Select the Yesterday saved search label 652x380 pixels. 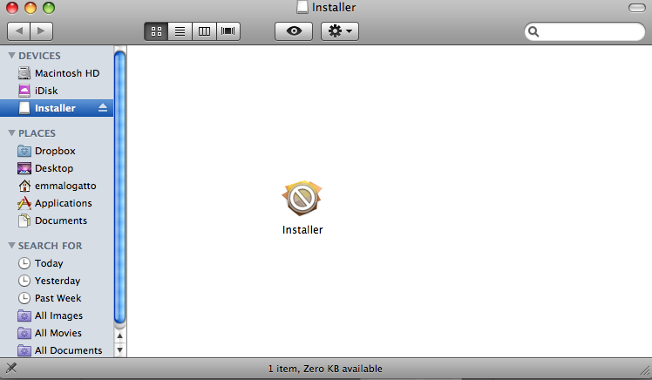coord(58,281)
